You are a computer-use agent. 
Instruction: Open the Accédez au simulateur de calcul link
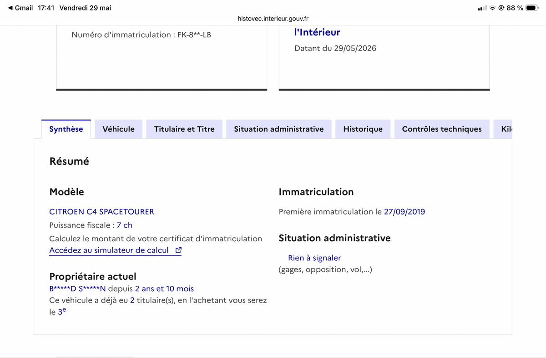(116, 250)
